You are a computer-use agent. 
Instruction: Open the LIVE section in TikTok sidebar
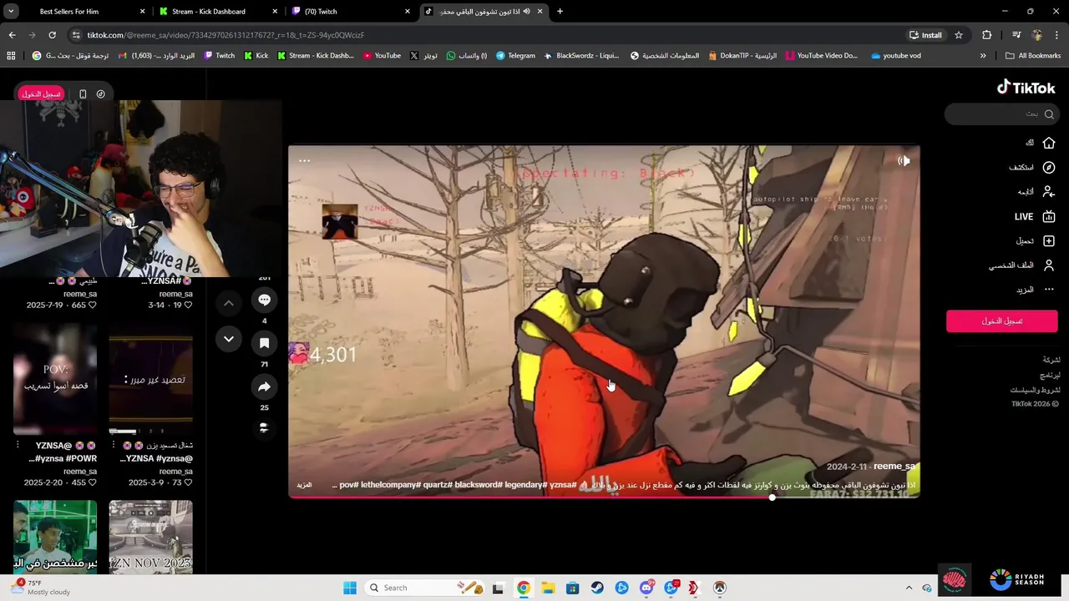coord(1035,216)
